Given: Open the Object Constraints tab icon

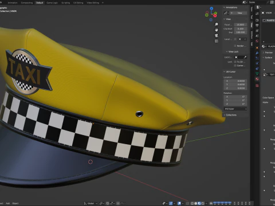Looking at the screenshot, I should pyautogui.click(x=257, y=68).
